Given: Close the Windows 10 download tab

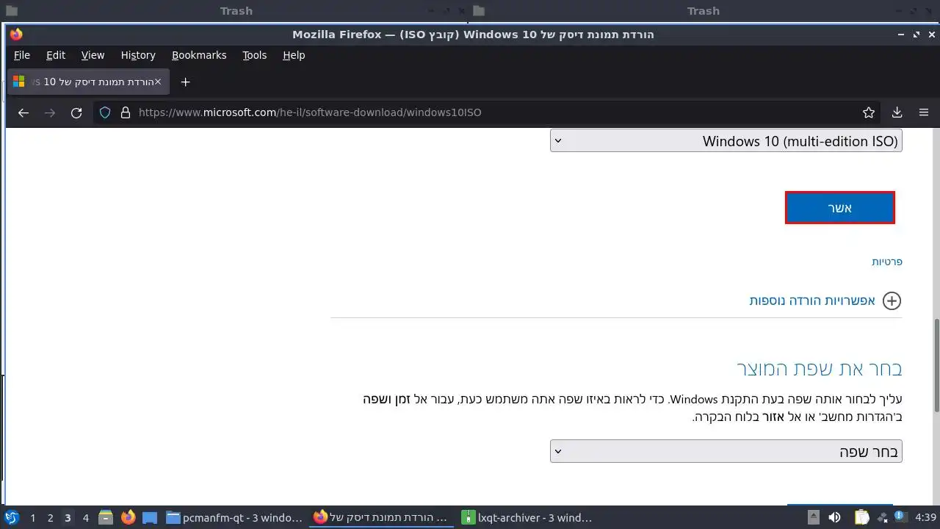Looking at the screenshot, I should point(157,82).
